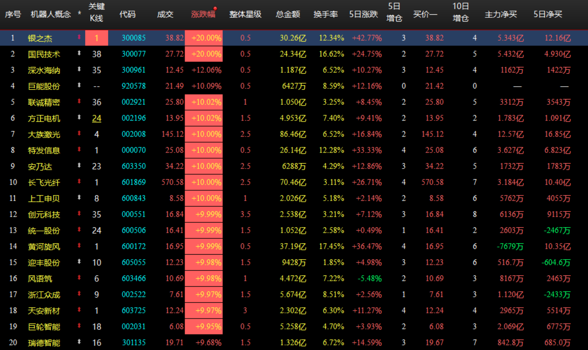Open stock code 920578

point(134,86)
